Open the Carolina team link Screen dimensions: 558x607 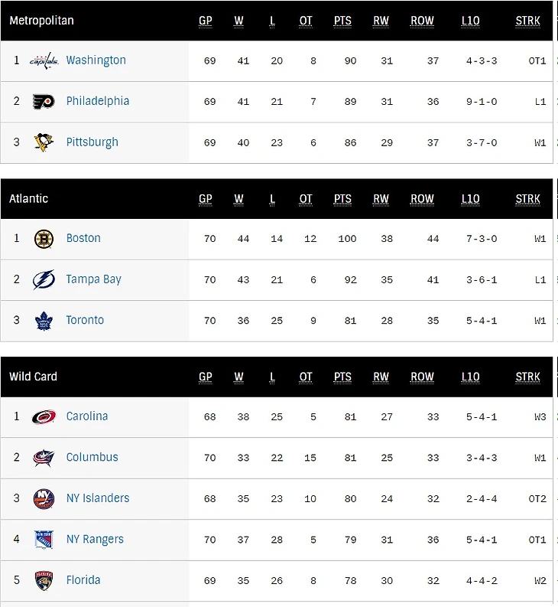pyautogui.click(x=86, y=416)
